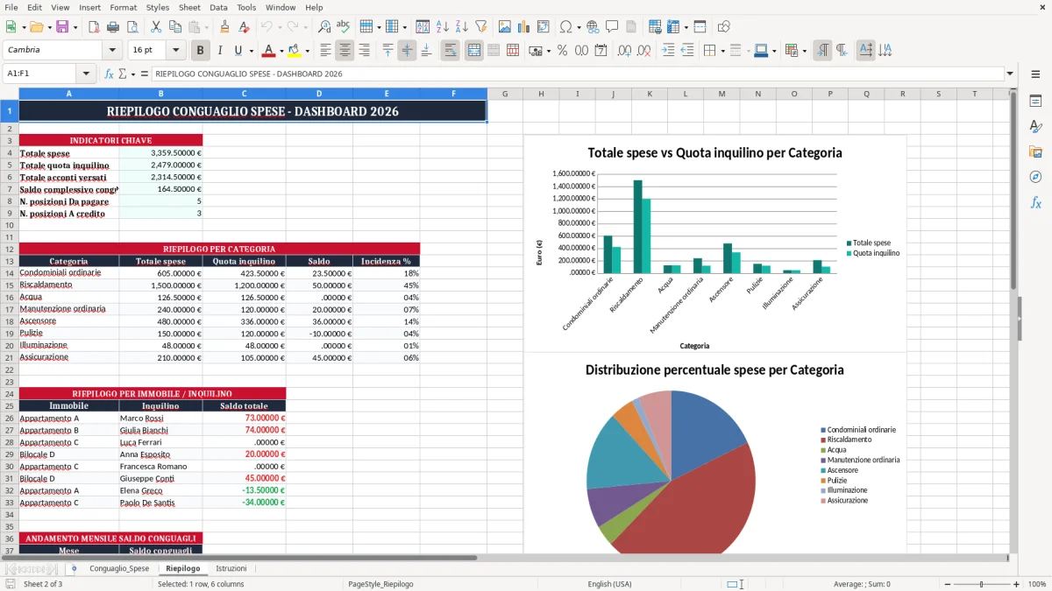Insert a hyperlink
Screen dimensions: 1052x591
pyautogui.click(x=593, y=27)
